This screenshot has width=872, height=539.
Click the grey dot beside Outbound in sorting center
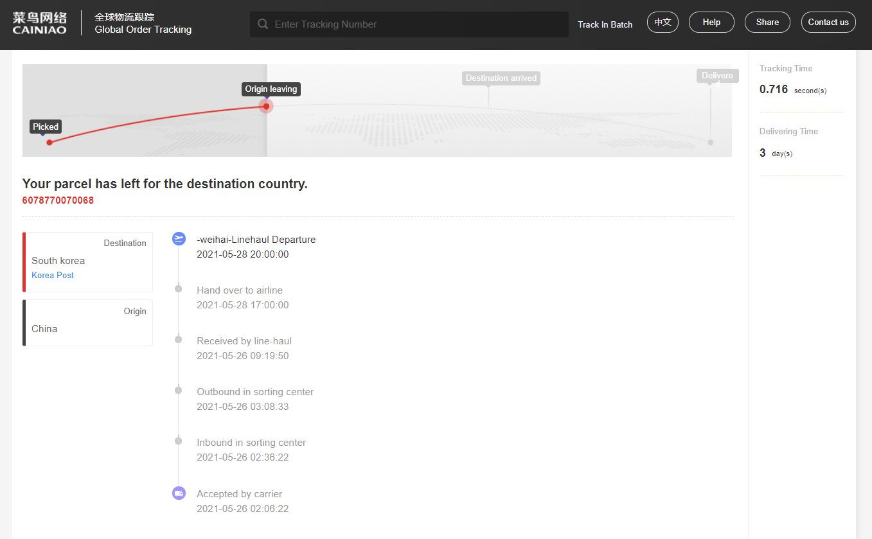coord(179,391)
